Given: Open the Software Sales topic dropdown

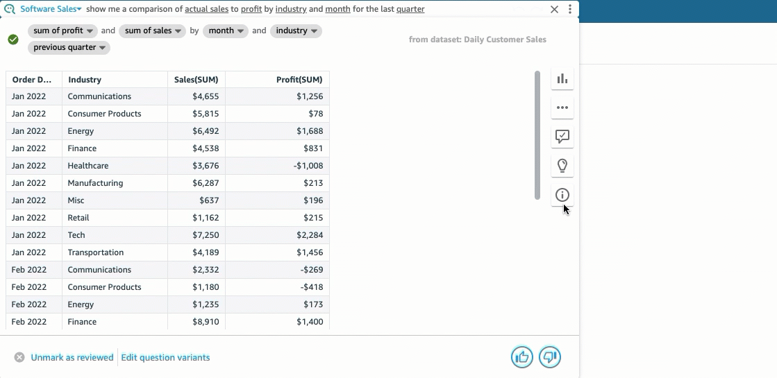Looking at the screenshot, I should 51,9.
